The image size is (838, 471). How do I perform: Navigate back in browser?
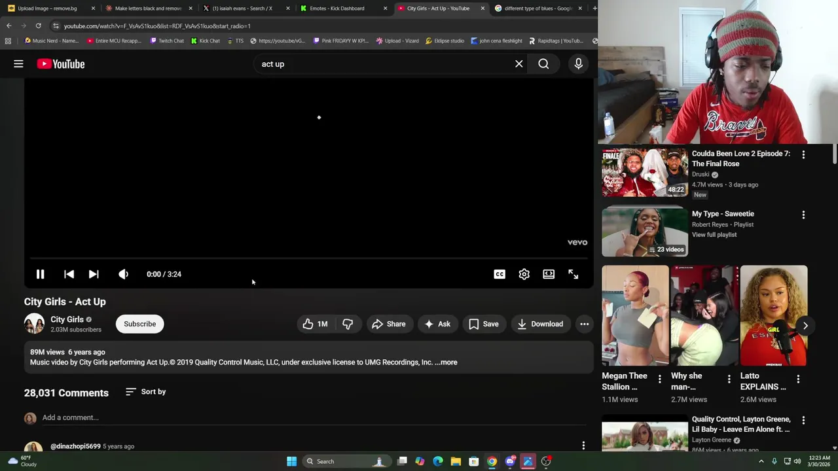[x=9, y=26]
